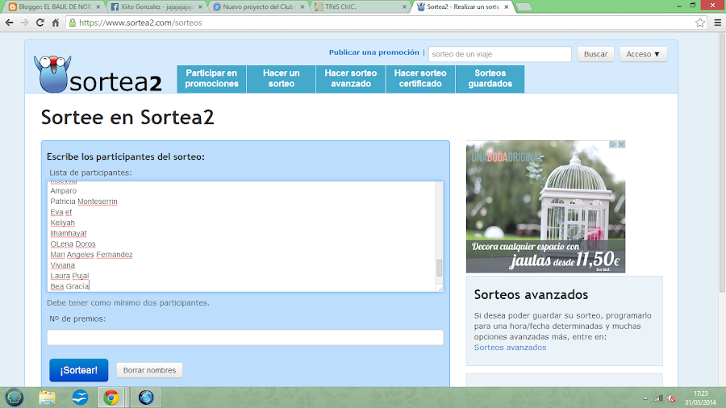This screenshot has width=726, height=408.
Task: Click the AdChoices triangle icon on the ad
Action: (x=613, y=144)
